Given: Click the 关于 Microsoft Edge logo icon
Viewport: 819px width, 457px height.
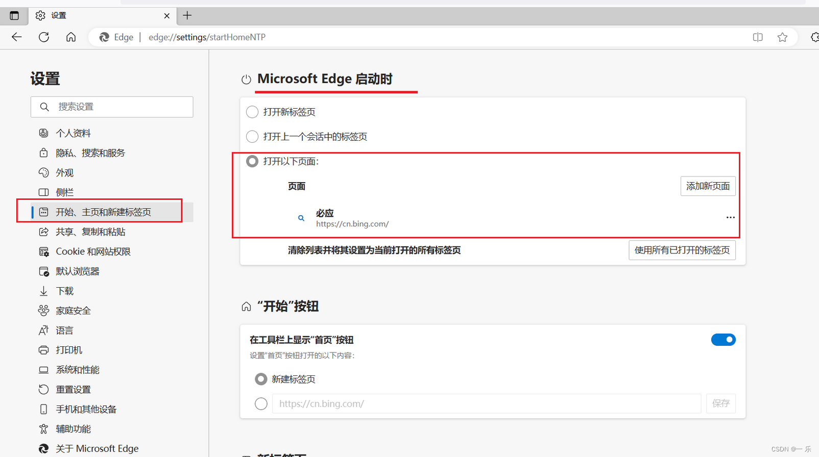Looking at the screenshot, I should [44, 449].
